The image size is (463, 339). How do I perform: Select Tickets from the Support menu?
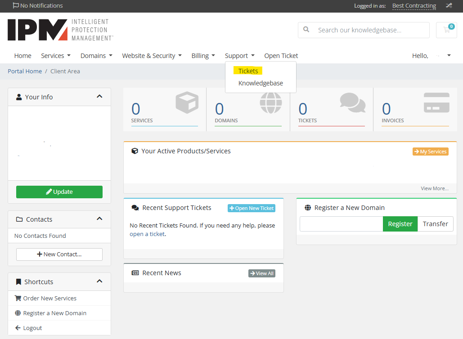coord(248,71)
